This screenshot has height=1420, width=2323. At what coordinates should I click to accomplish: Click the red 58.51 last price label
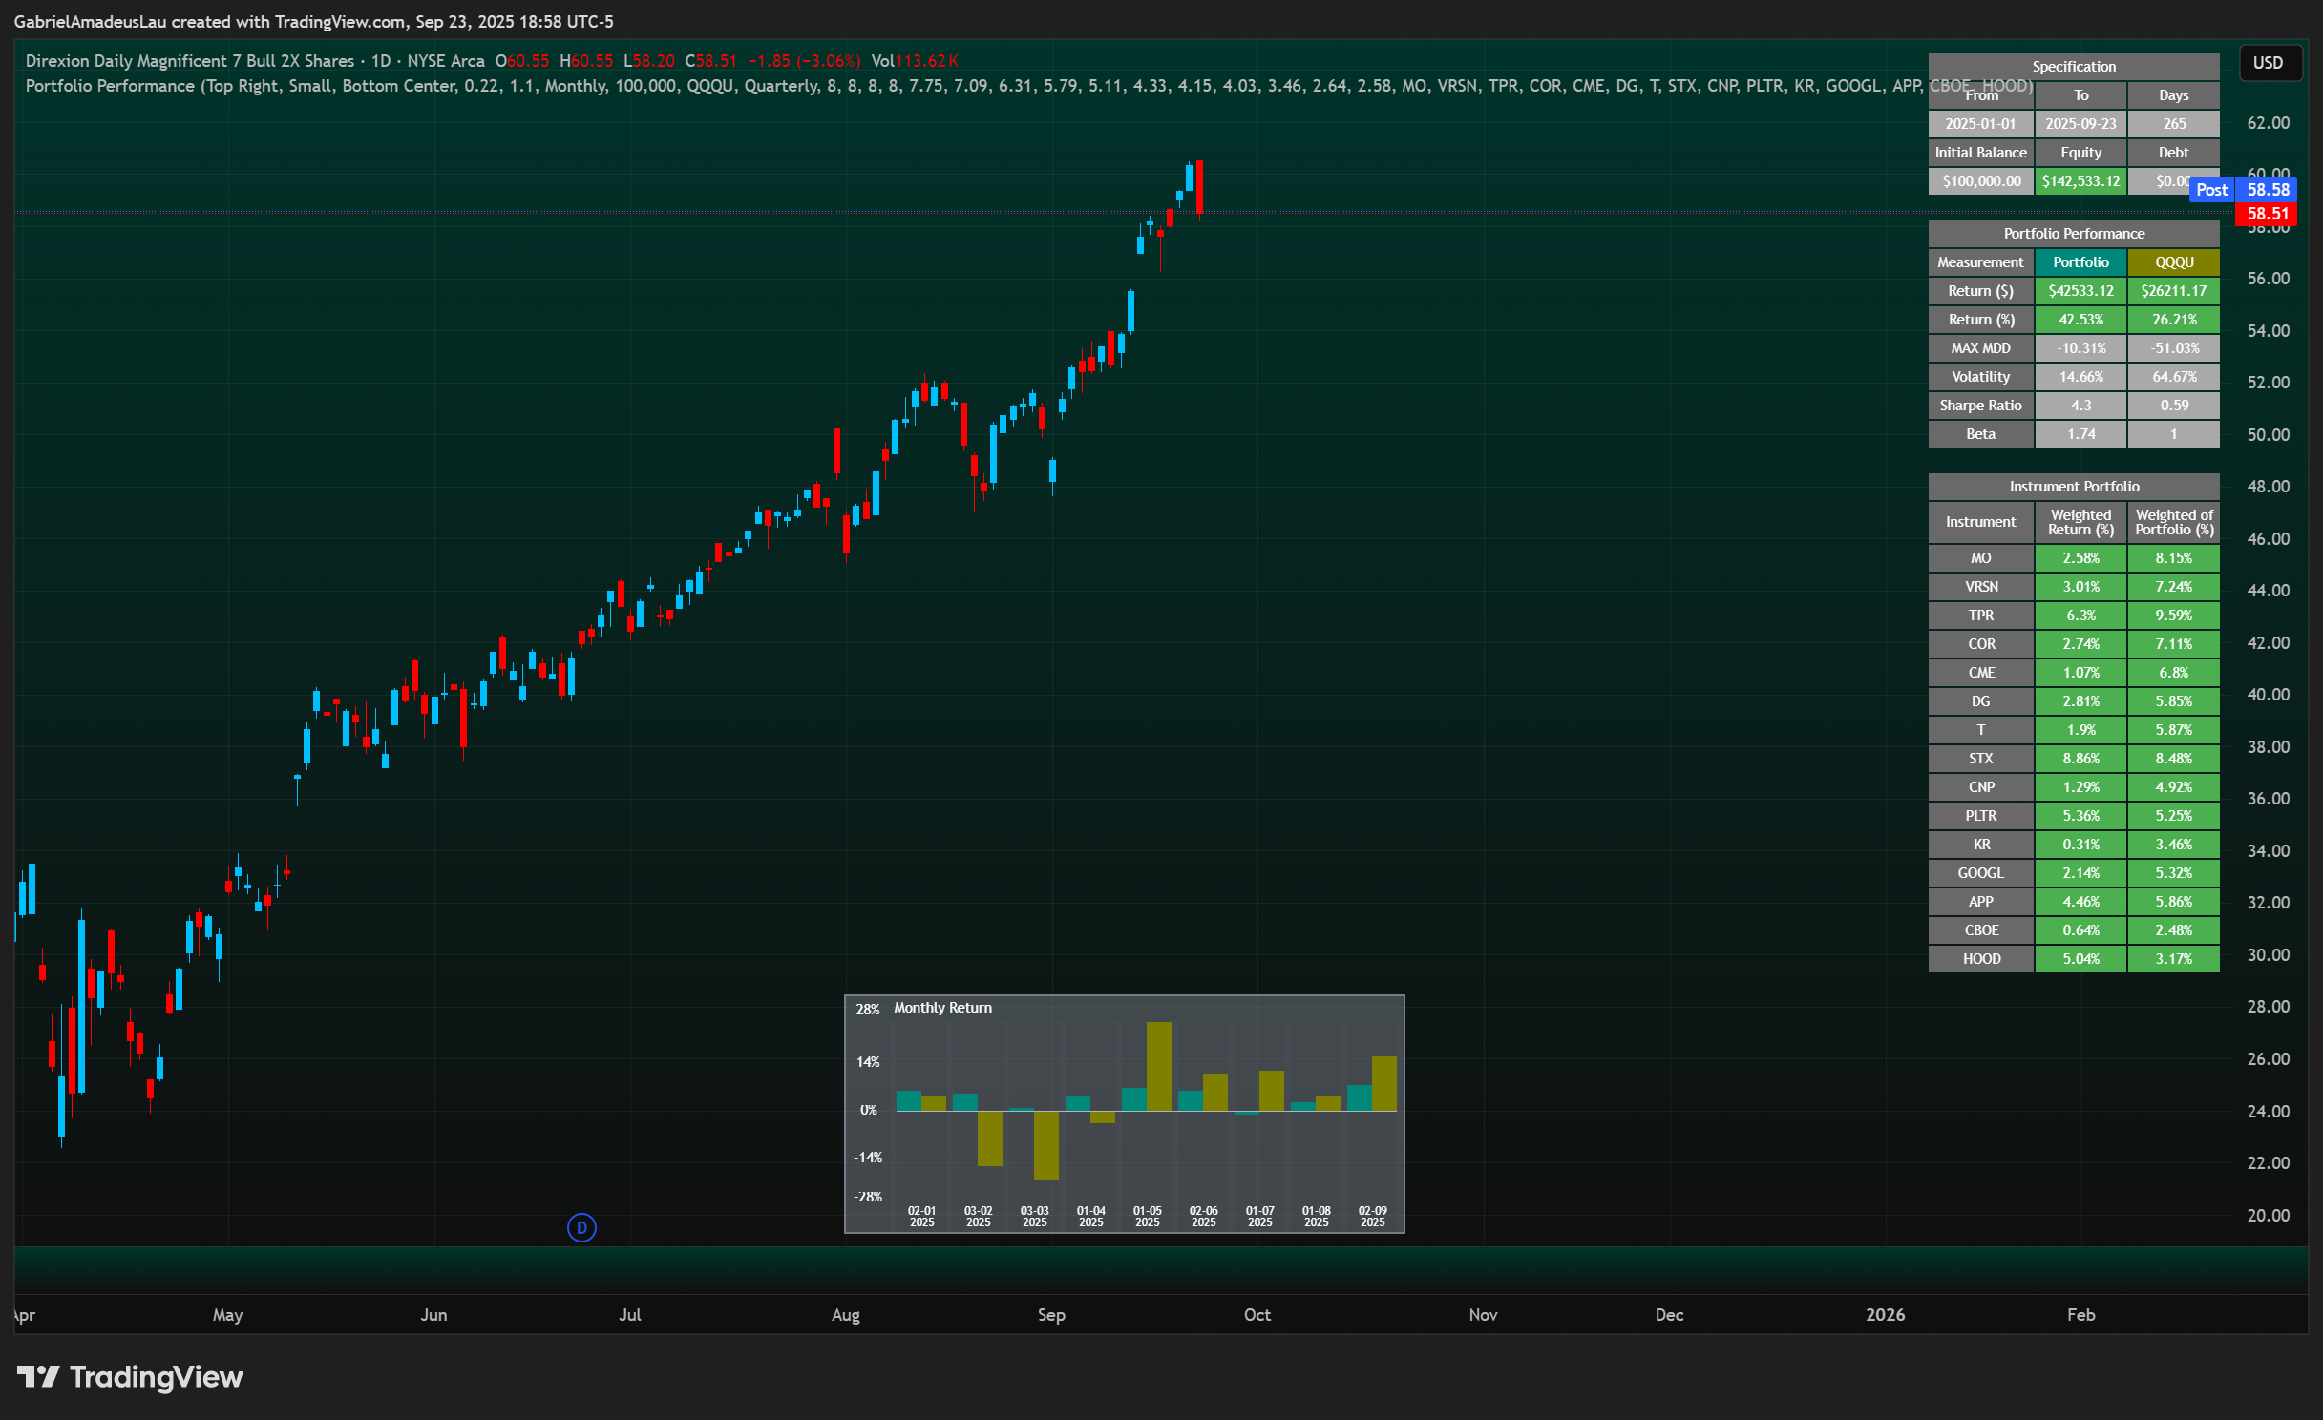tap(2267, 214)
